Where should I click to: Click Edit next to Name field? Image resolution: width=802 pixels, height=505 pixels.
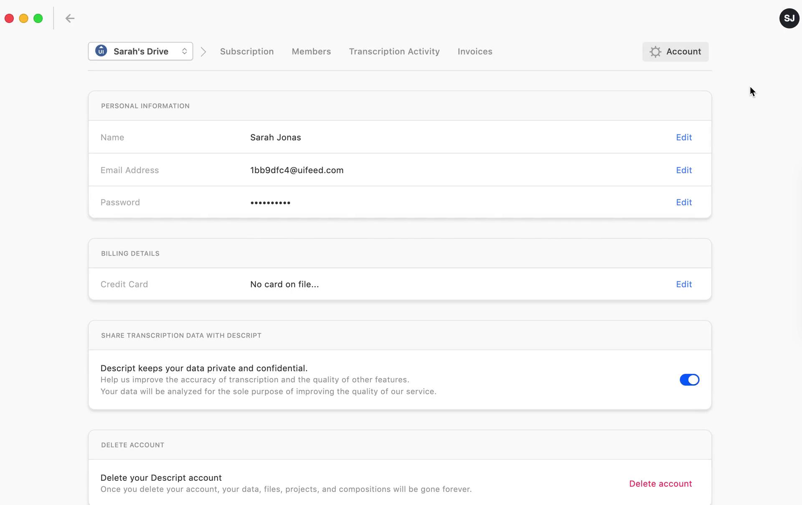(x=684, y=137)
